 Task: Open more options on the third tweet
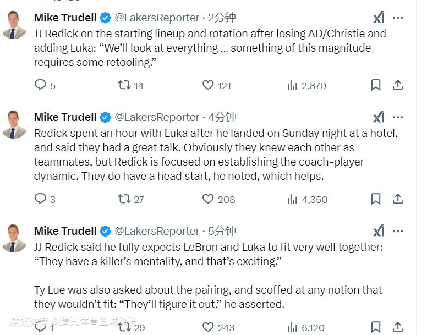[x=398, y=231]
